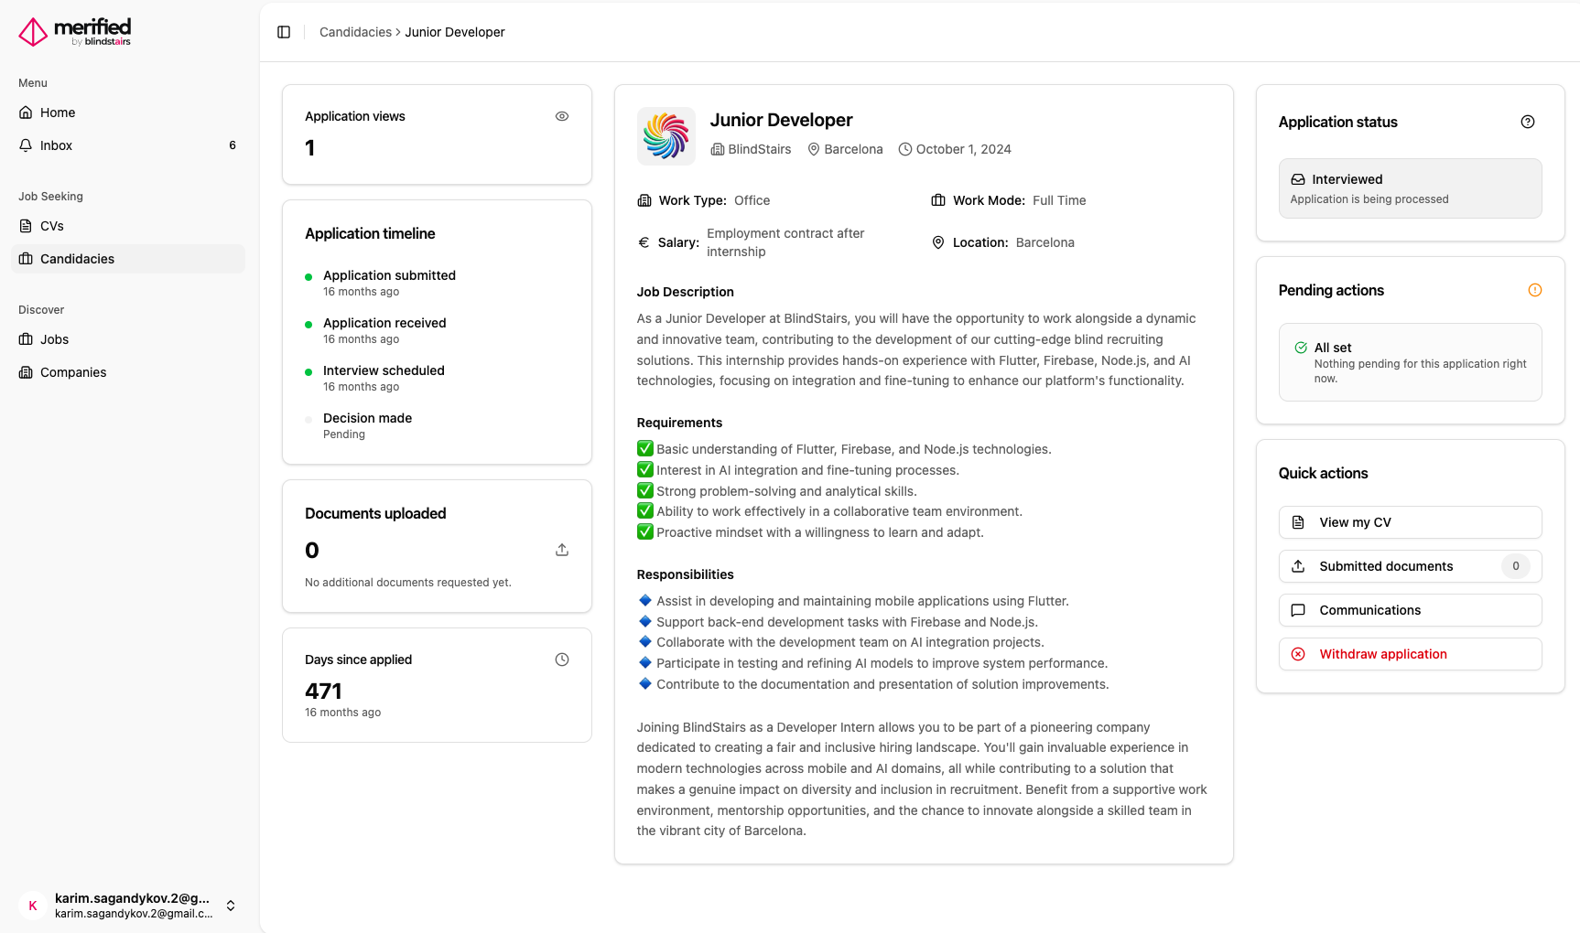Open the Inbox with 6 notifications
Image resolution: width=1580 pixels, height=933 pixels.
(57, 145)
